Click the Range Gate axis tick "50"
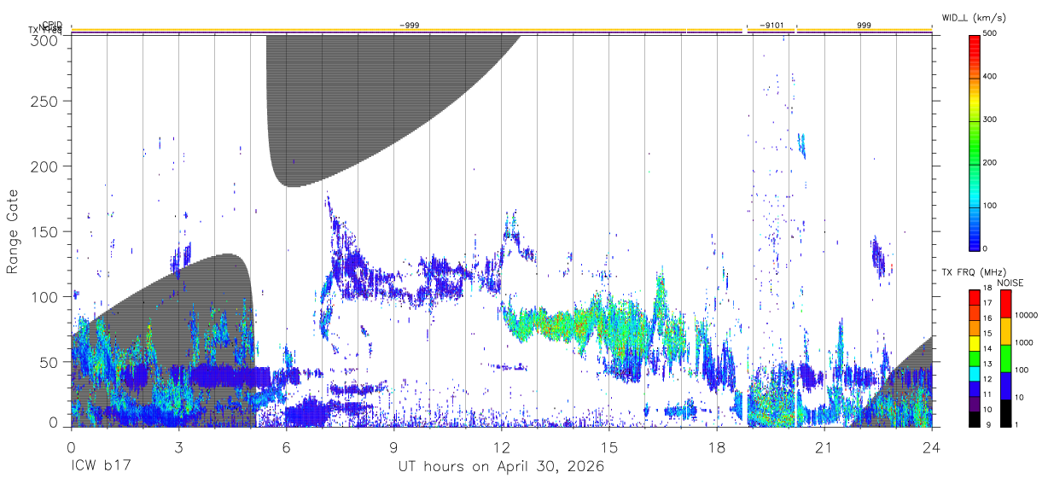This screenshot has width=1048, height=484. click(x=49, y=362)
